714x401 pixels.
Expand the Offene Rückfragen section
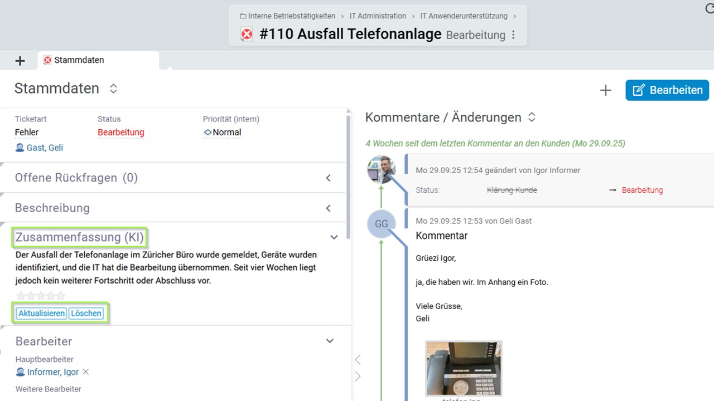coord(328,178)
